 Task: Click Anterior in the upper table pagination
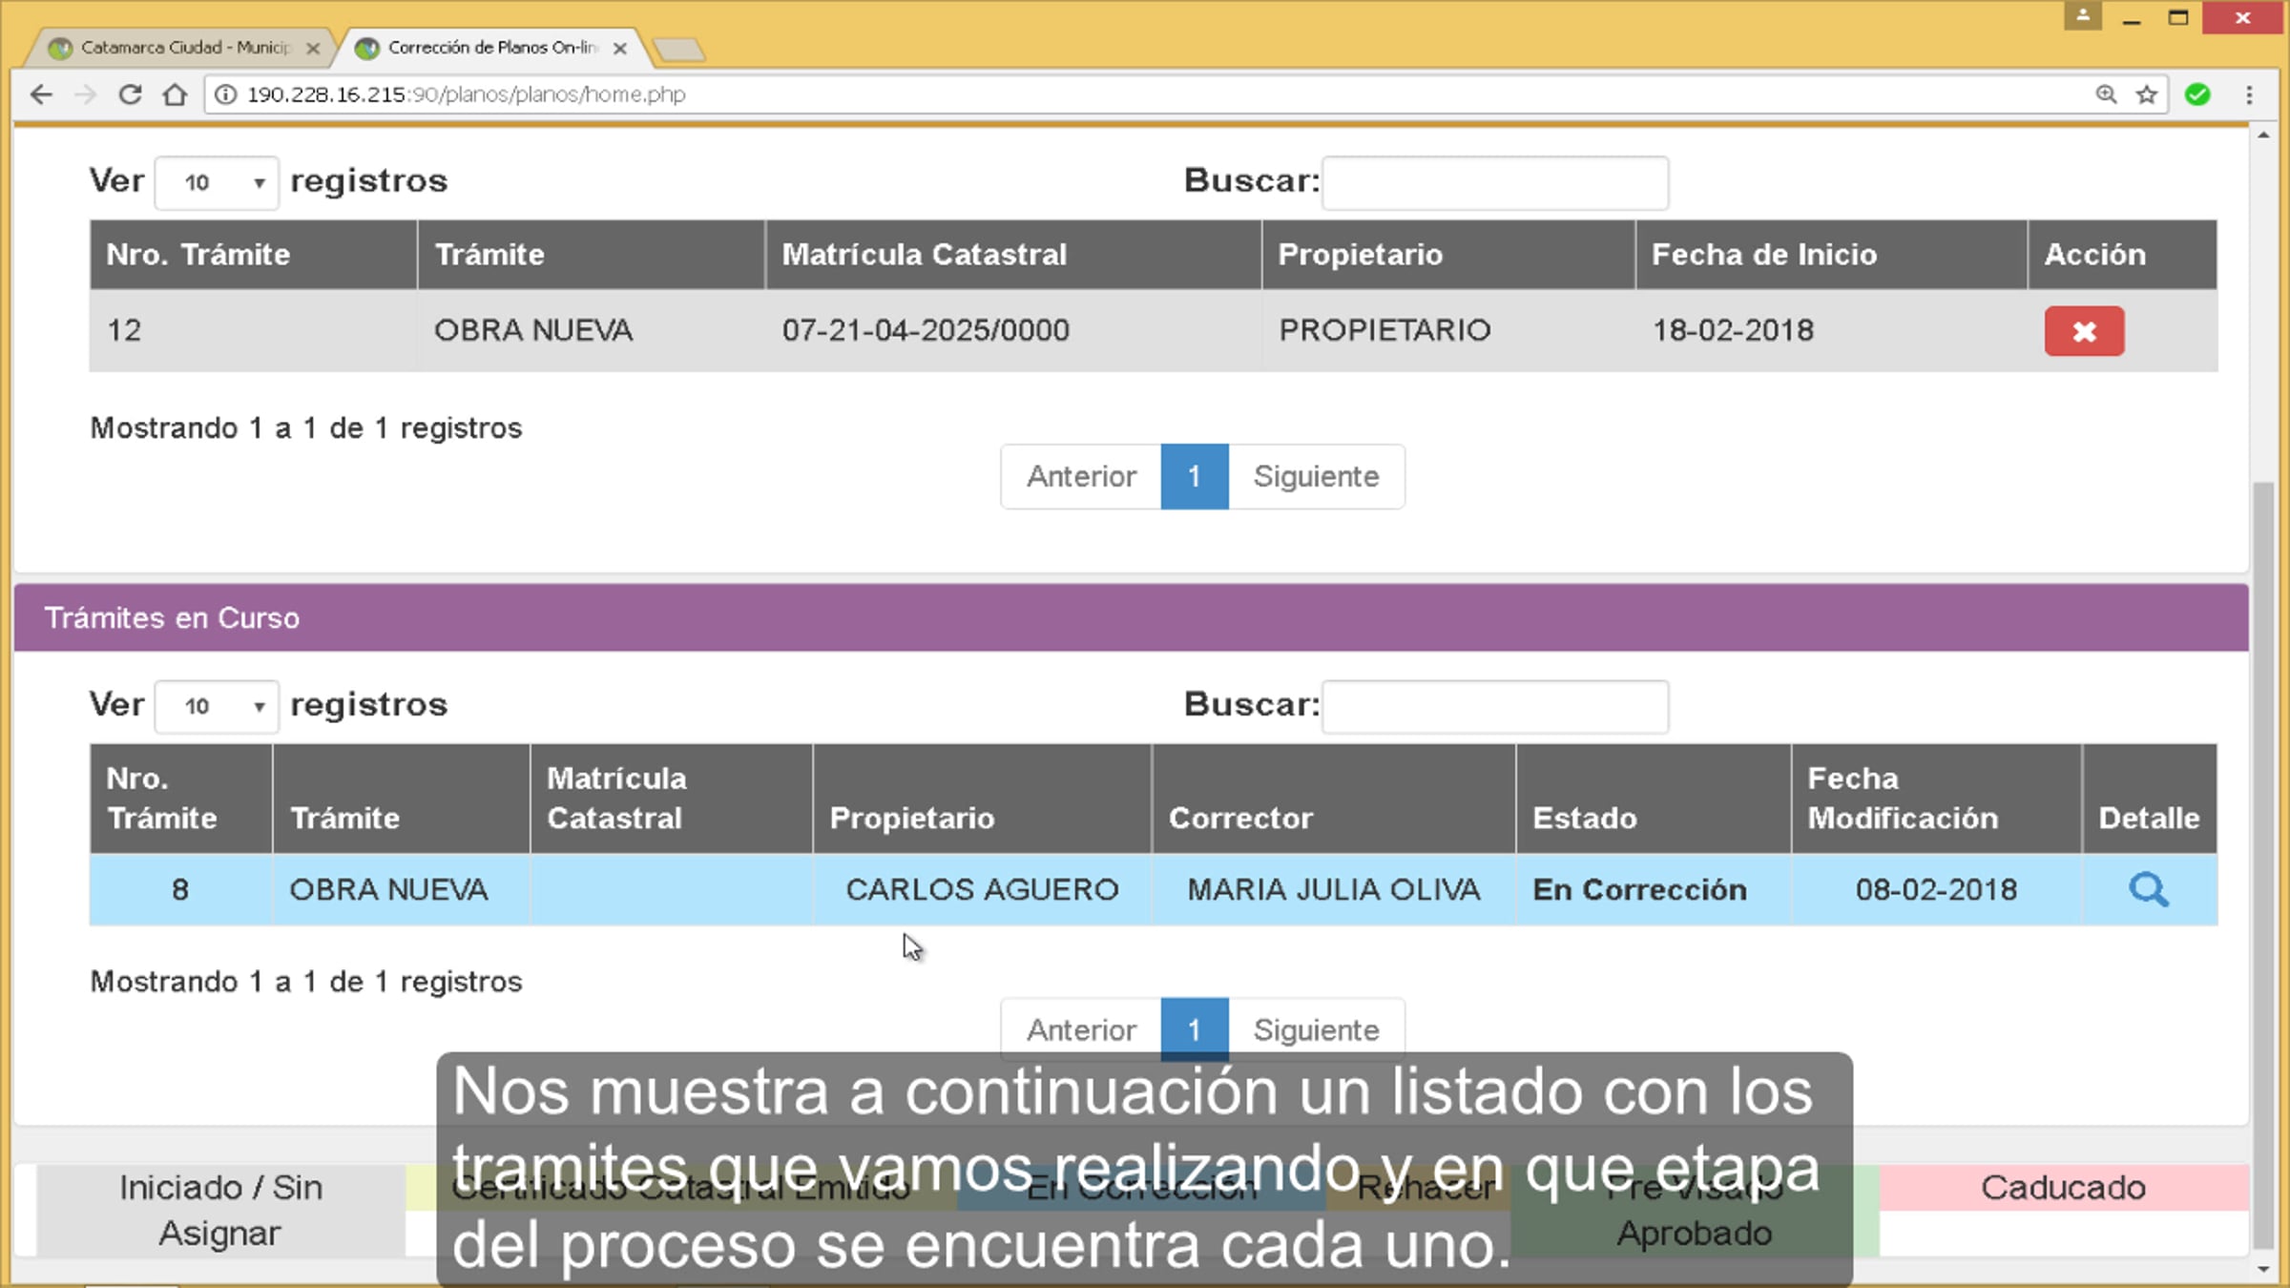1081,476
